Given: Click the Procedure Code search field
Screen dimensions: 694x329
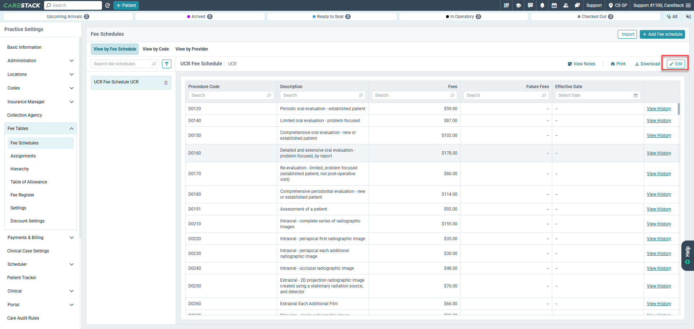Looking at the screenshot, I should pos(231,95).
